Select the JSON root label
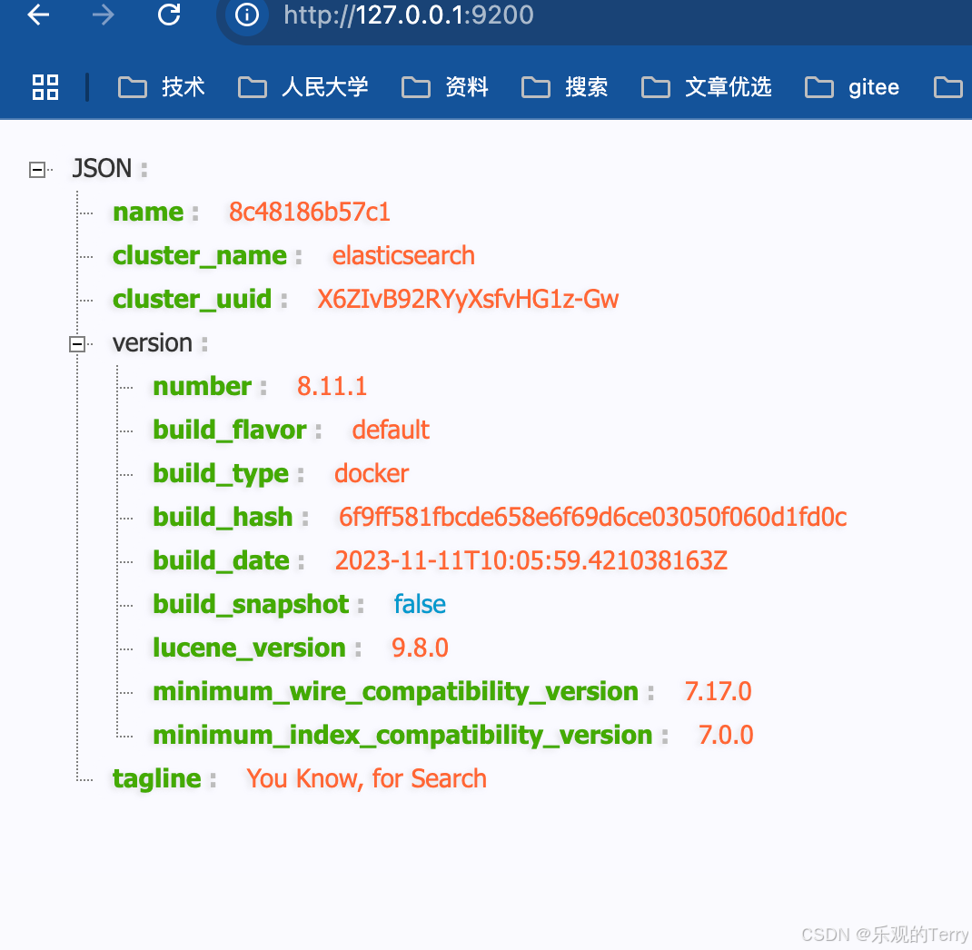Viewport: 972px width, 950px height. [x=103, y=169]
